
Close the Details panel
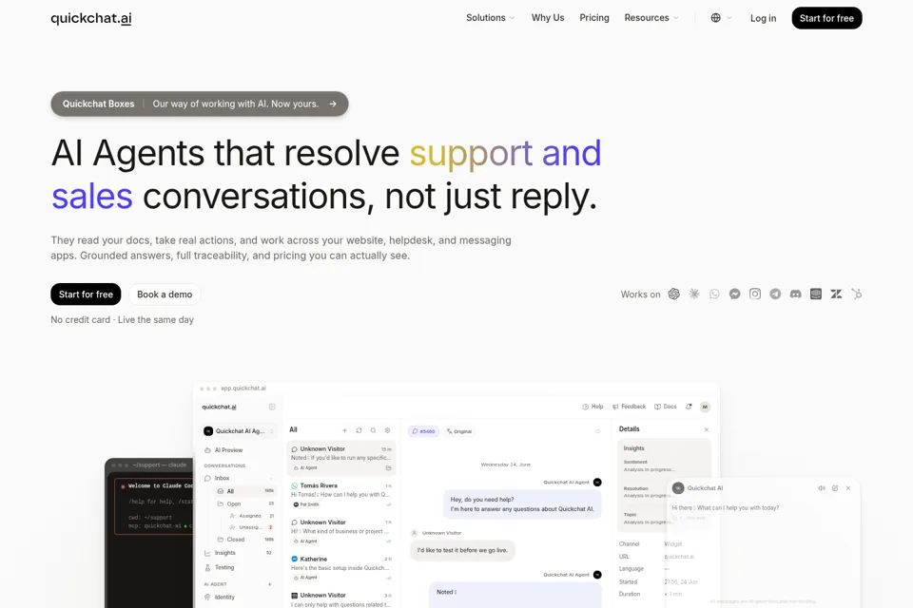tap(707, 429)
